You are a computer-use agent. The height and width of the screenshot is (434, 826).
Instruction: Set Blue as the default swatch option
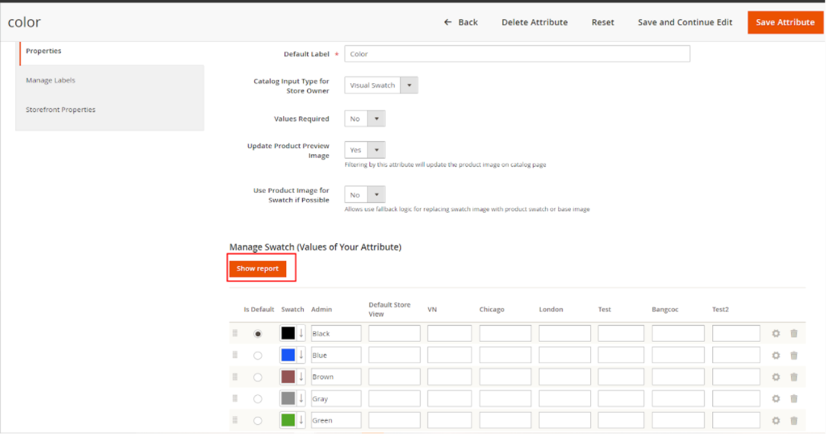[x=258, y=355]
